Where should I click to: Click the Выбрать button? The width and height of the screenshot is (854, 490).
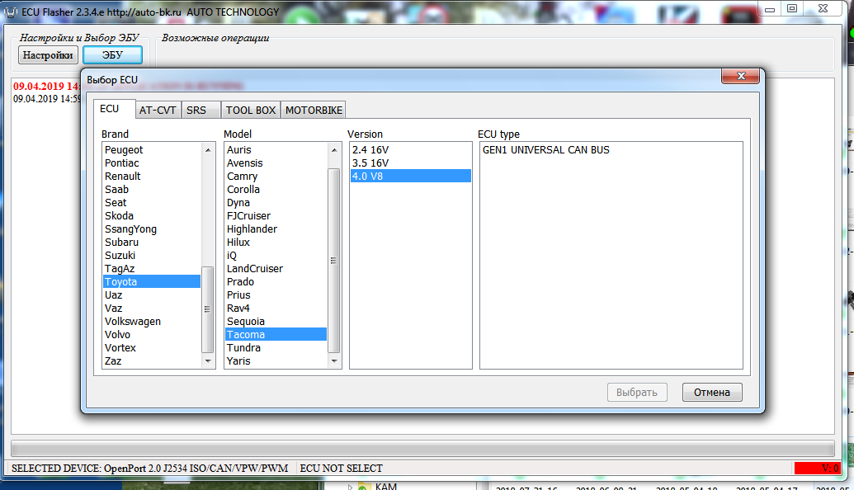click(637, 392)
